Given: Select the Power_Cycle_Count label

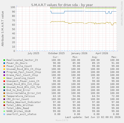Looking at the screenshot, I should pos(19,66).
